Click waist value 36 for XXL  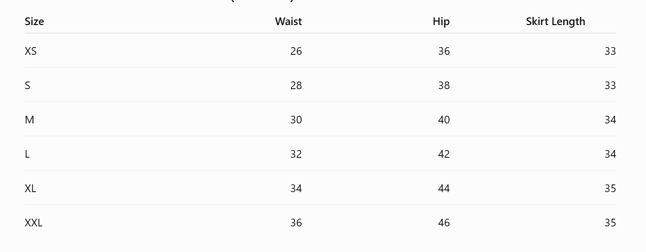(x=296, y=223)
